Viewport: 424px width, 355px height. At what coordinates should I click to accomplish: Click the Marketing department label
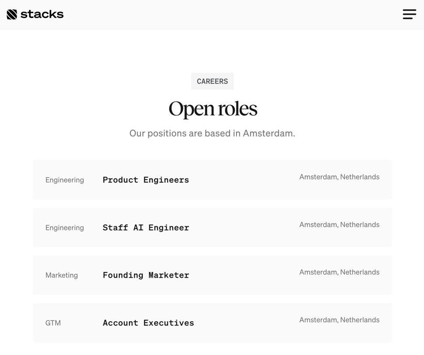coord(62,275)
